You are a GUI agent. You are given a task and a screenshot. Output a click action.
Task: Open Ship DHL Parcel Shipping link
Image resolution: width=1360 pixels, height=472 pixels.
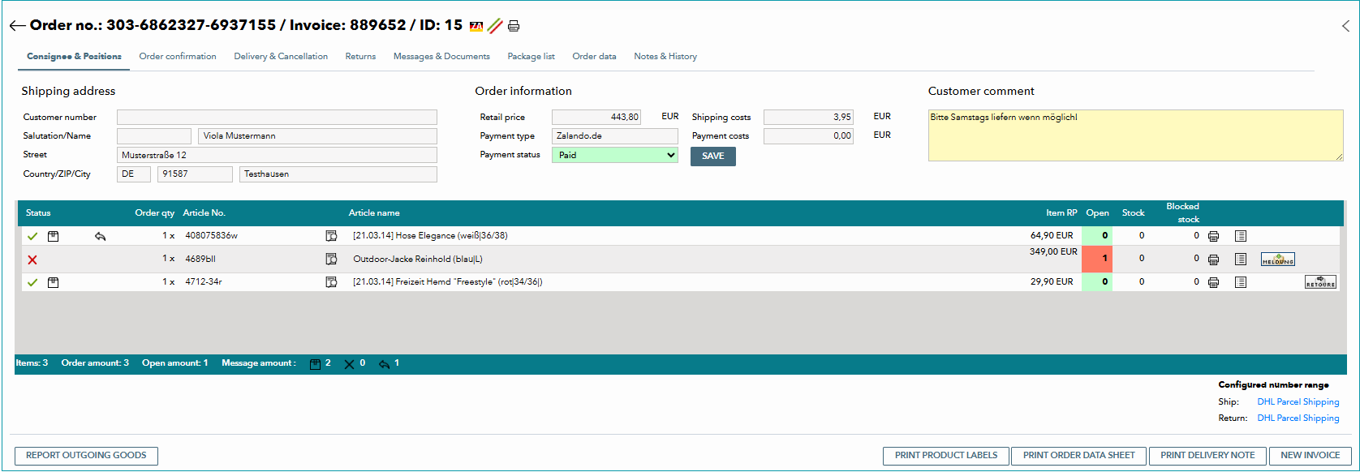point(1298,402)
